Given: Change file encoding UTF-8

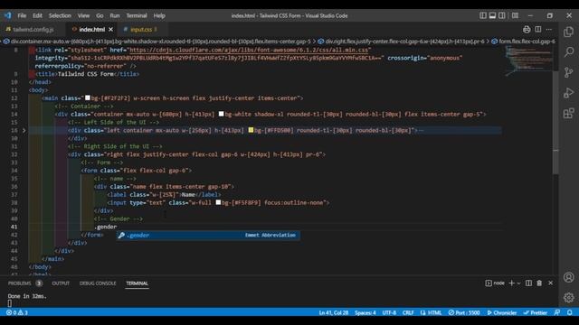Looking at the screenshot, I should (389, 312).
